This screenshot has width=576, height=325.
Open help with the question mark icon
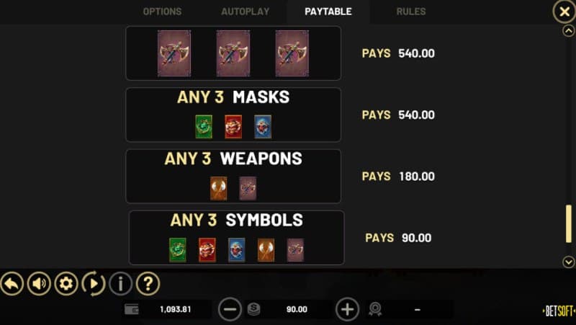coord(148,284)
